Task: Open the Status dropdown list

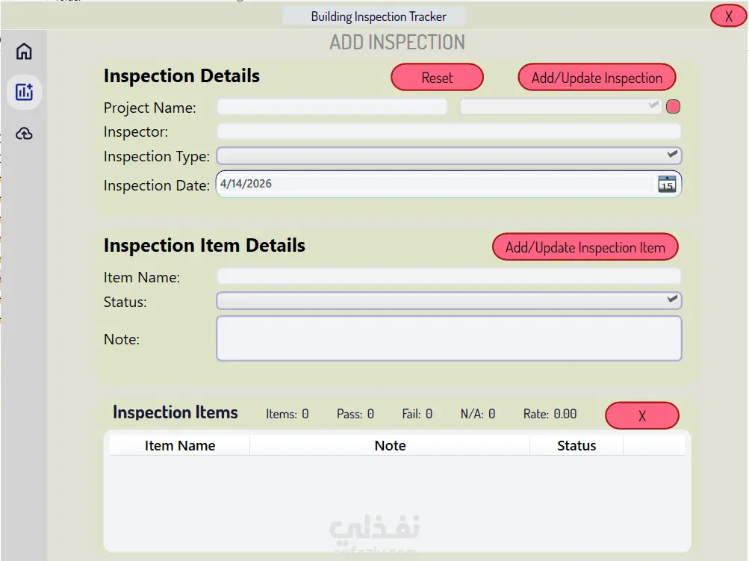Action: click(x=672, y=300)
